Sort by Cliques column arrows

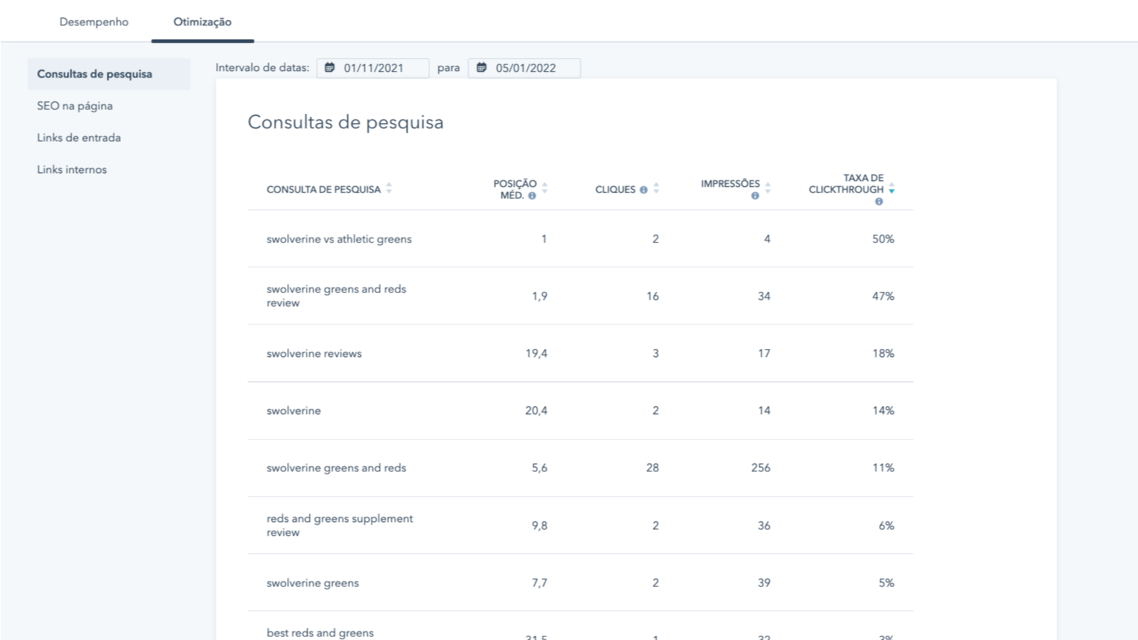pos(656,188)
